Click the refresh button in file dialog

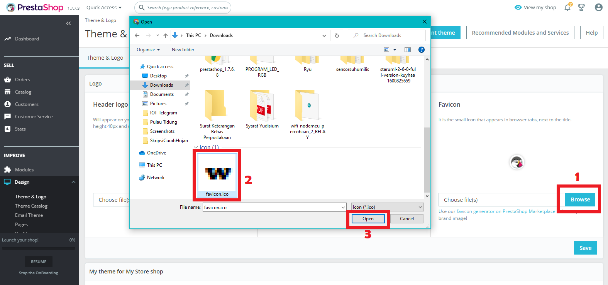pyautogui.click(x=337, y=35)
